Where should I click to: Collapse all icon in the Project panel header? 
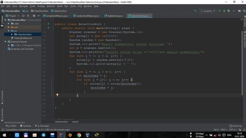pos(28,16)
